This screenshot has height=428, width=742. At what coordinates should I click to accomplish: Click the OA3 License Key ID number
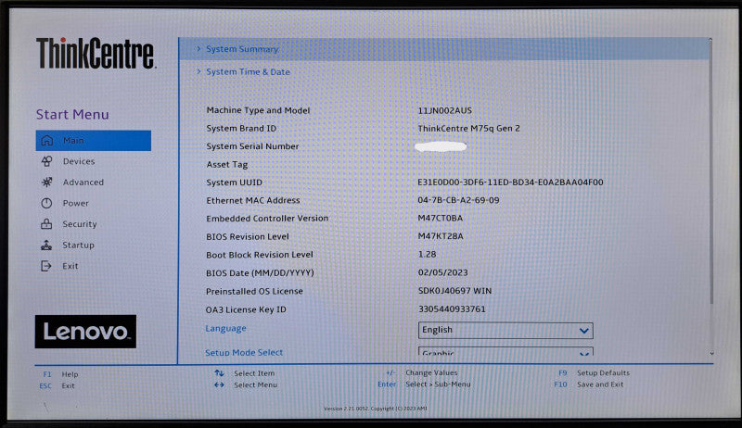452,308
